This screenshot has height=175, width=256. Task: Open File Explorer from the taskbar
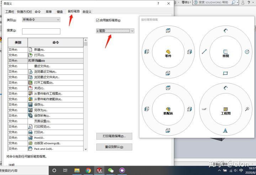[77, 170]
